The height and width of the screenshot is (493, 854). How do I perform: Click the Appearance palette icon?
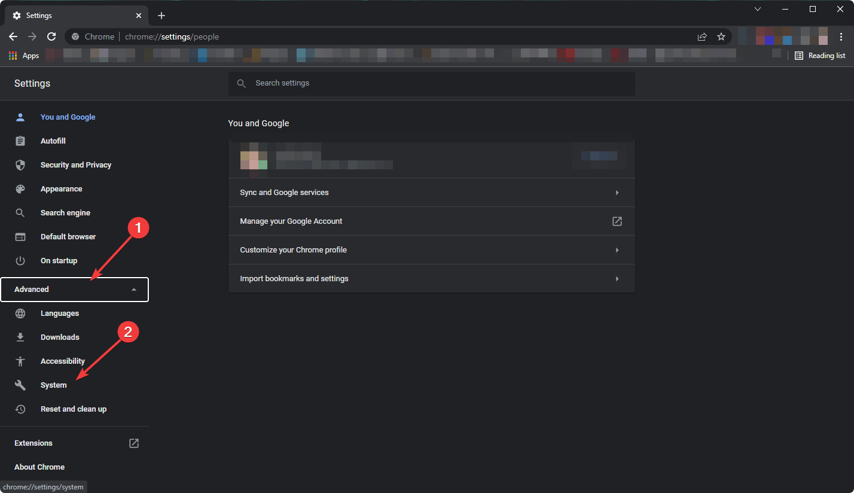pyautogui.click(x=20, y=189)
